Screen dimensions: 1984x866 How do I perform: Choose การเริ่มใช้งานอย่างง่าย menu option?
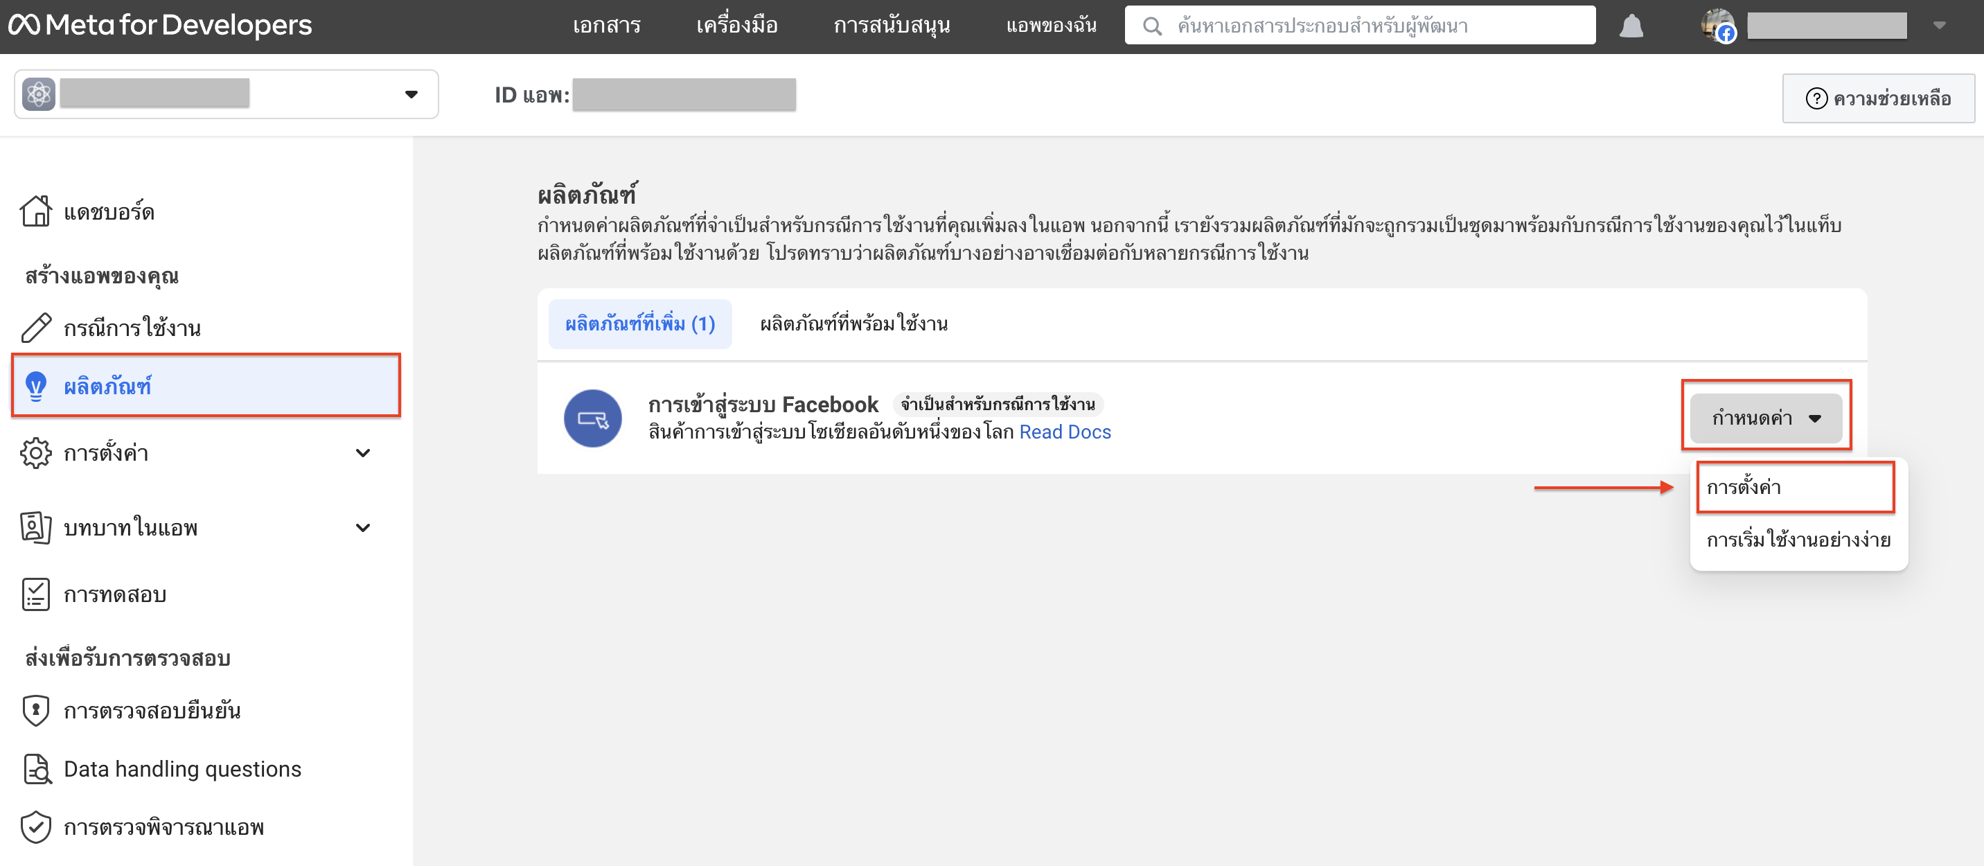pos(1798,539)
